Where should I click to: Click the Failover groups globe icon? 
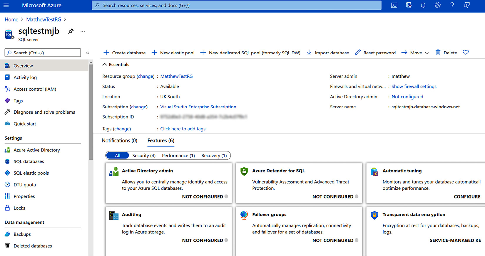tap(244, 215)
